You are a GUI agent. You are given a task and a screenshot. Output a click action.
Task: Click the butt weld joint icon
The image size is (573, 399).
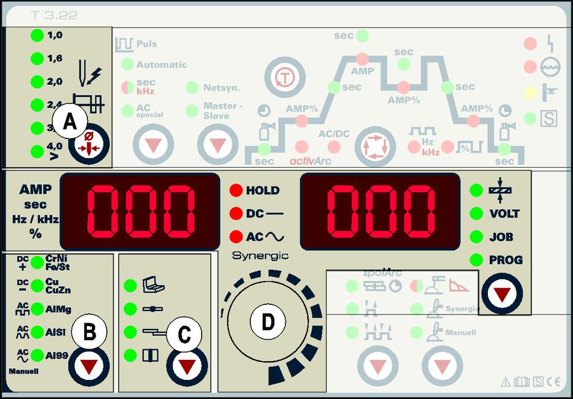152,309
